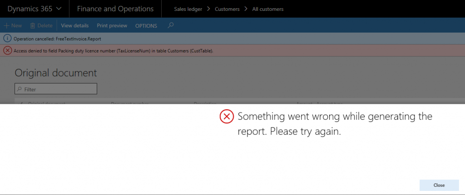Open the OPTIONS tab

click(146, 26)
